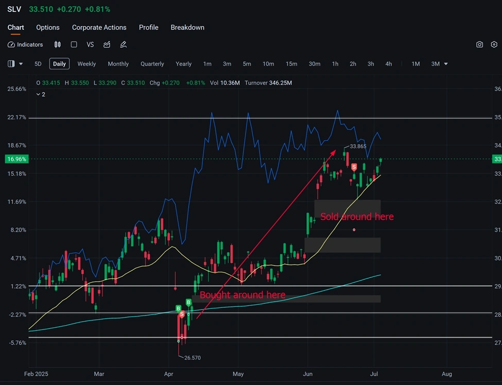Viewport: 502px width, 385px height.
Task: Switch to Weekly timeframe
Action: [x=86, y=64]
